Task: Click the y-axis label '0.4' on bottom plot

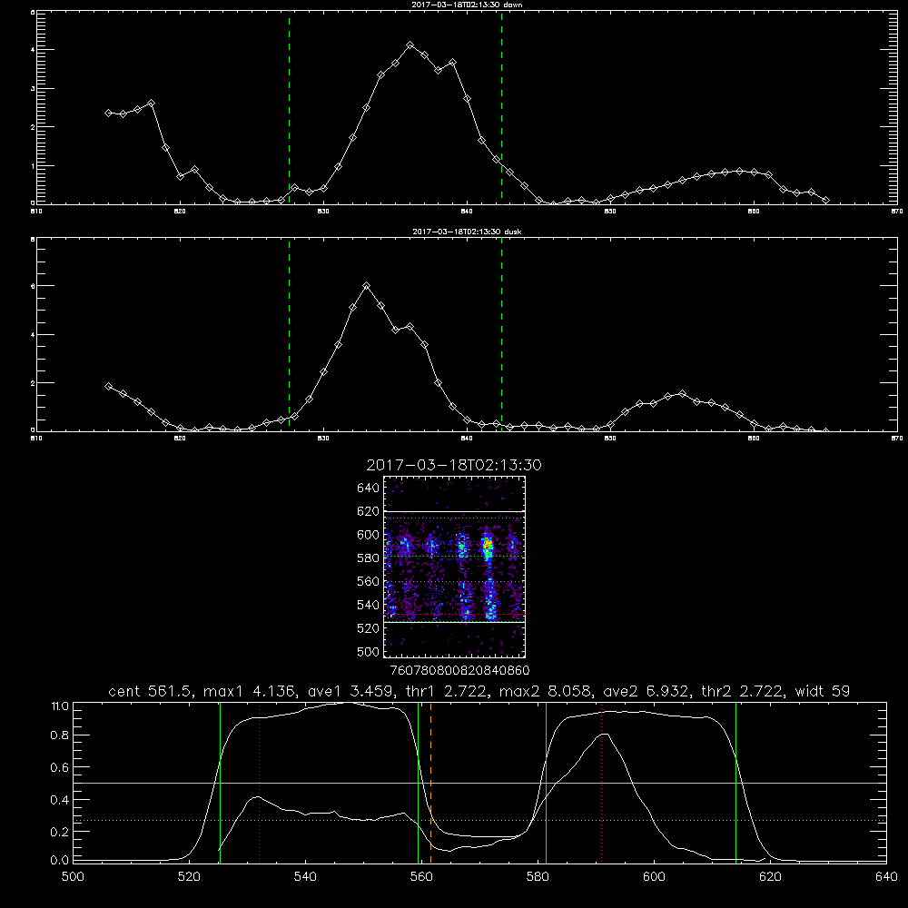Action: (x=60, y=800)
